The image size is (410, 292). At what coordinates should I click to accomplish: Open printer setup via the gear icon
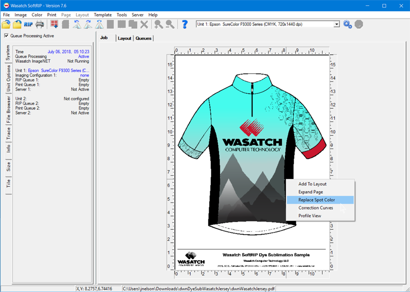347,25
